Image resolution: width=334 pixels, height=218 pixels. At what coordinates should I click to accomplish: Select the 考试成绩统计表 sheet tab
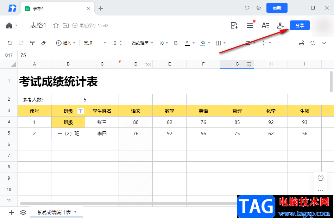56,212
